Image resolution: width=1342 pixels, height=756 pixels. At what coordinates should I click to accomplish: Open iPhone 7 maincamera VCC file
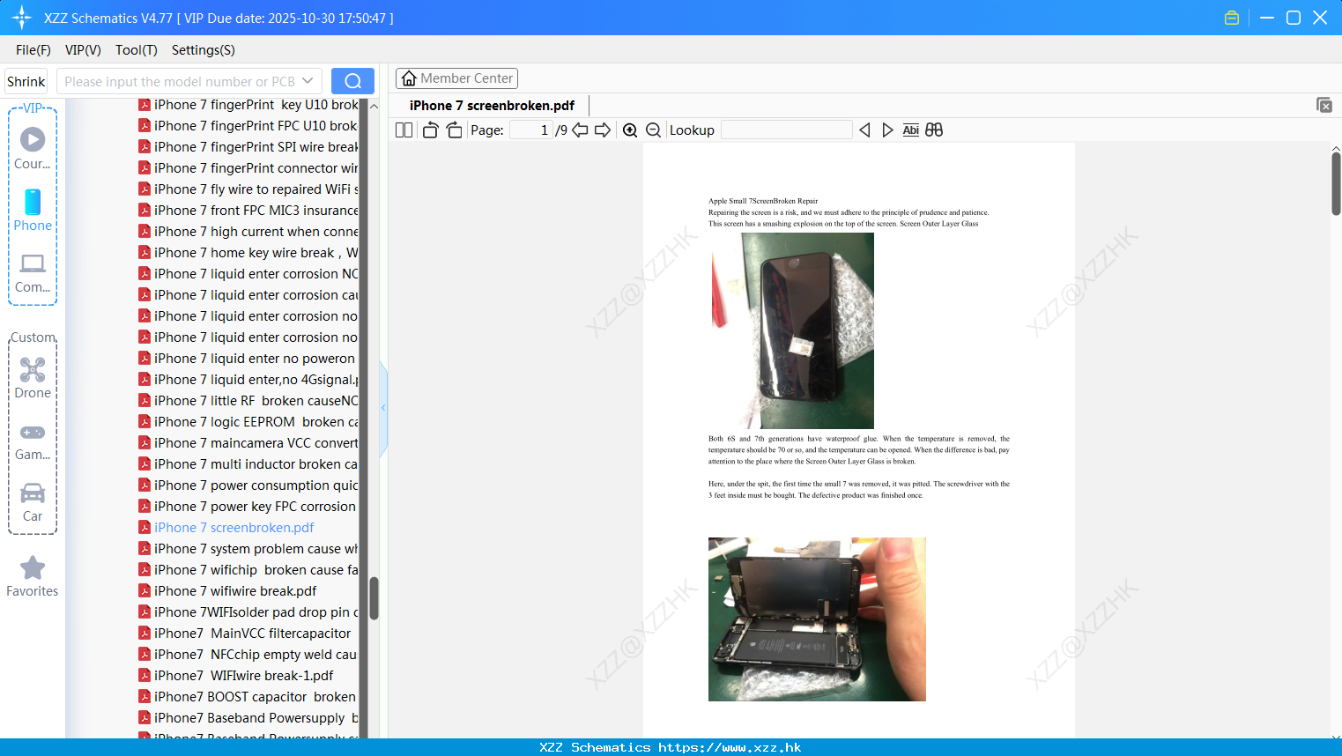point(248,443)
